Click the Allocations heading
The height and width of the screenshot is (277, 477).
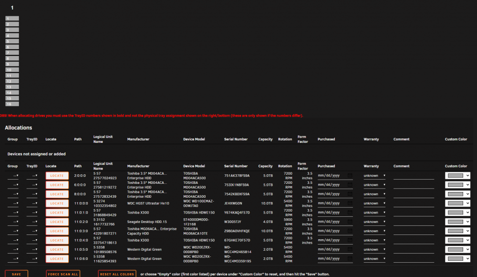pos(18,128)
